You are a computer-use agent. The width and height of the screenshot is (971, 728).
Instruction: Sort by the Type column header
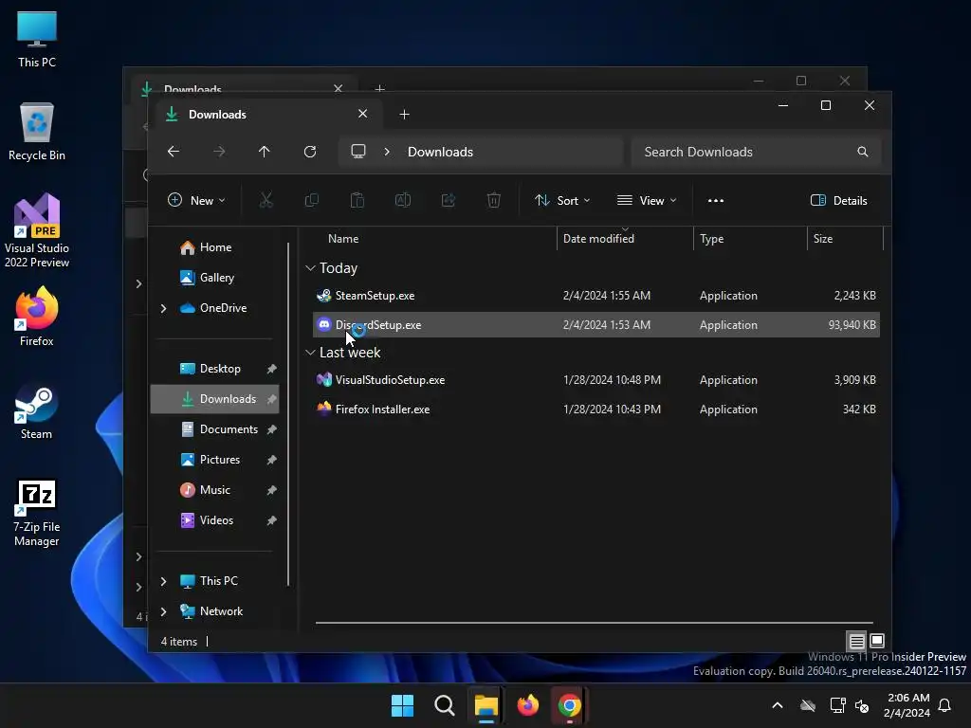[x=711, y=239]
